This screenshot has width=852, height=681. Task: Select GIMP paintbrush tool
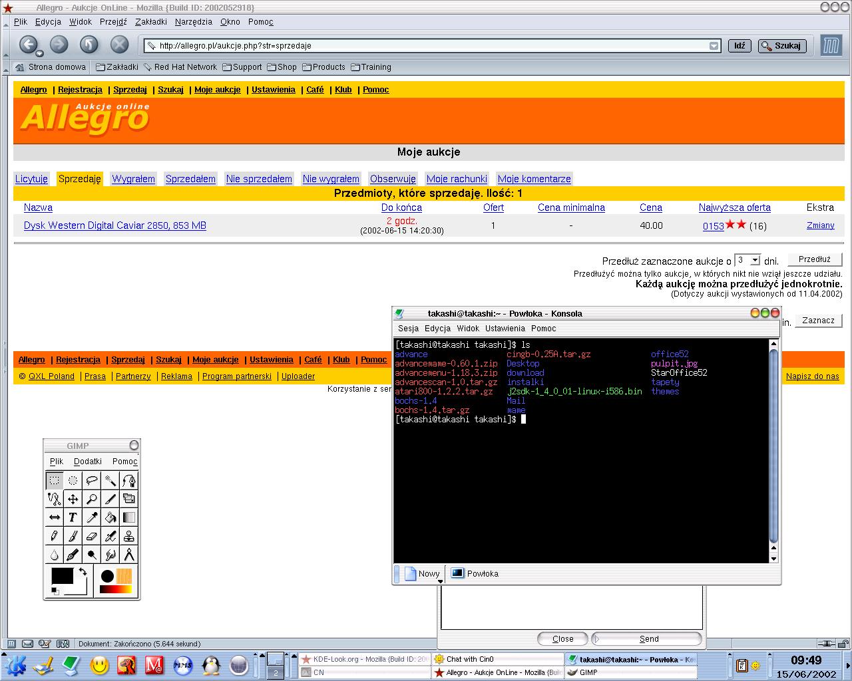73,536
